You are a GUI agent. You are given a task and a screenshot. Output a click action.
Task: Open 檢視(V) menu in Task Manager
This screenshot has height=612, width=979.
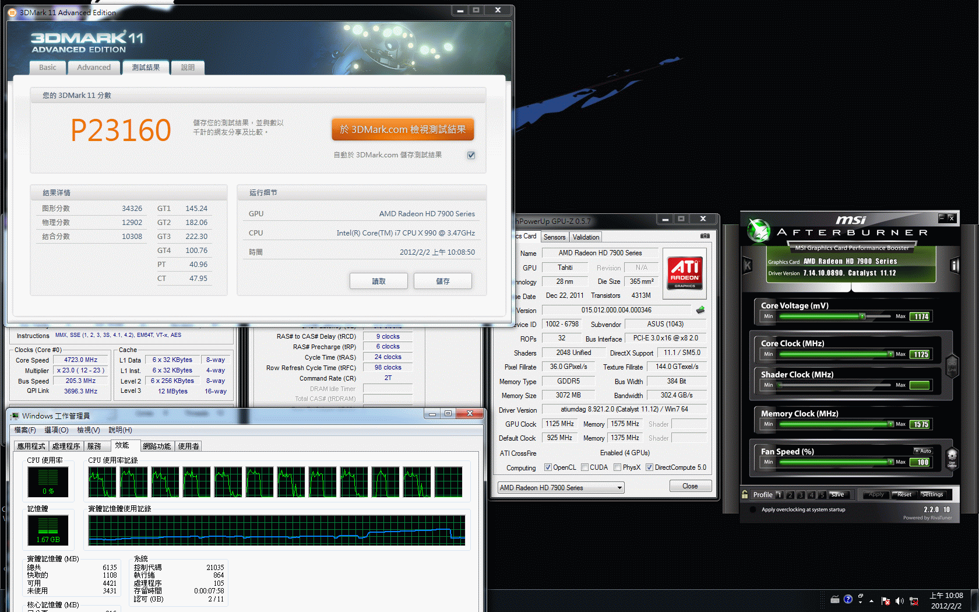pos(89,430)
